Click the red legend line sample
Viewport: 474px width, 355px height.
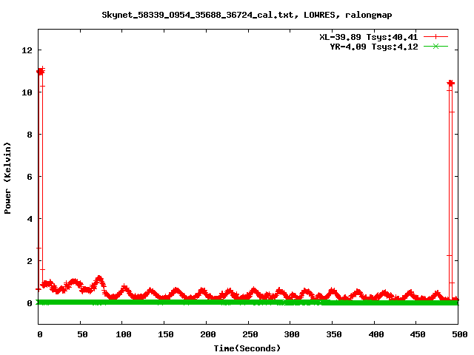pyautogui.click(x=435, y=37)
